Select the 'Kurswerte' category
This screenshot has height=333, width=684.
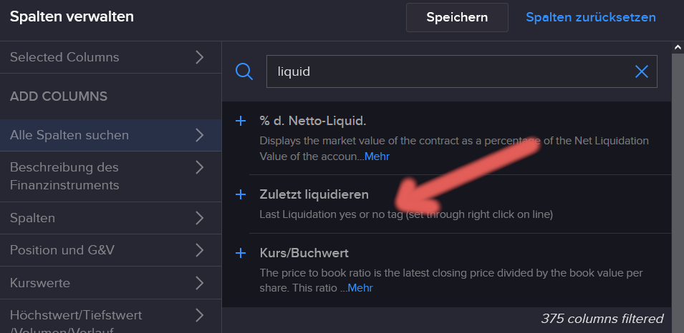pos(40,283)
